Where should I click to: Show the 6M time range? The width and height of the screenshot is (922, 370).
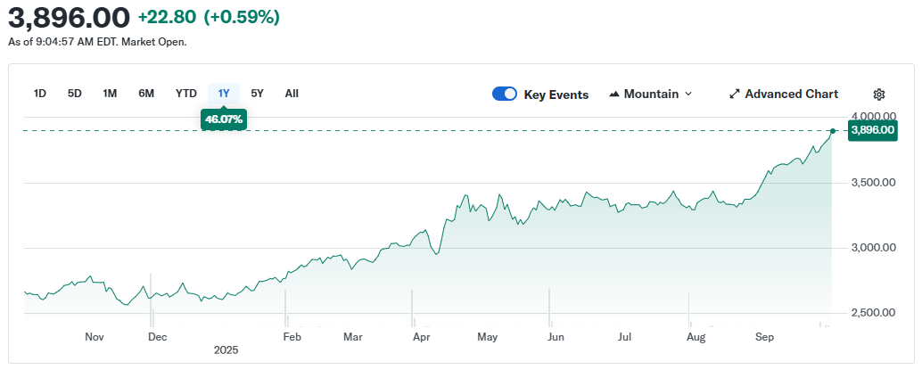click(146, 93)
